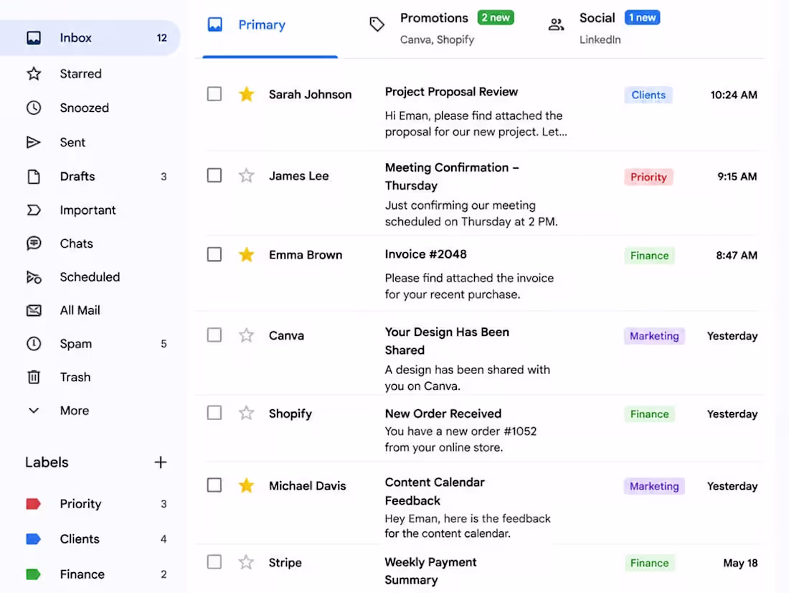Click the Trash bin icon
The height and width of the screenshot is (593, 789).
click(34, 377)
